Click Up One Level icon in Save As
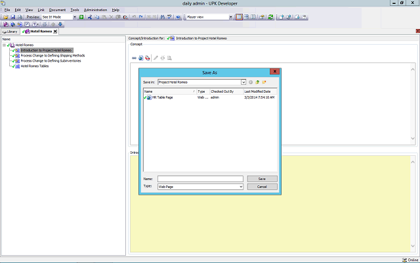The height and width of the screenshot is (263, 420). [x=257, y=82]
